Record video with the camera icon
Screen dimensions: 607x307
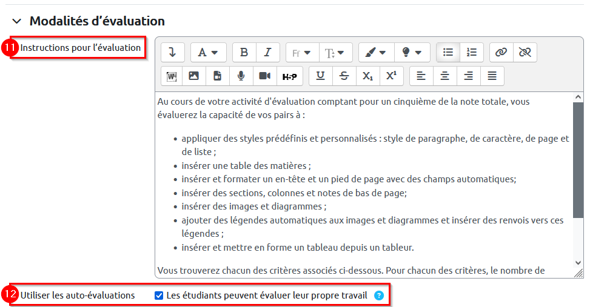coord(264,76)
